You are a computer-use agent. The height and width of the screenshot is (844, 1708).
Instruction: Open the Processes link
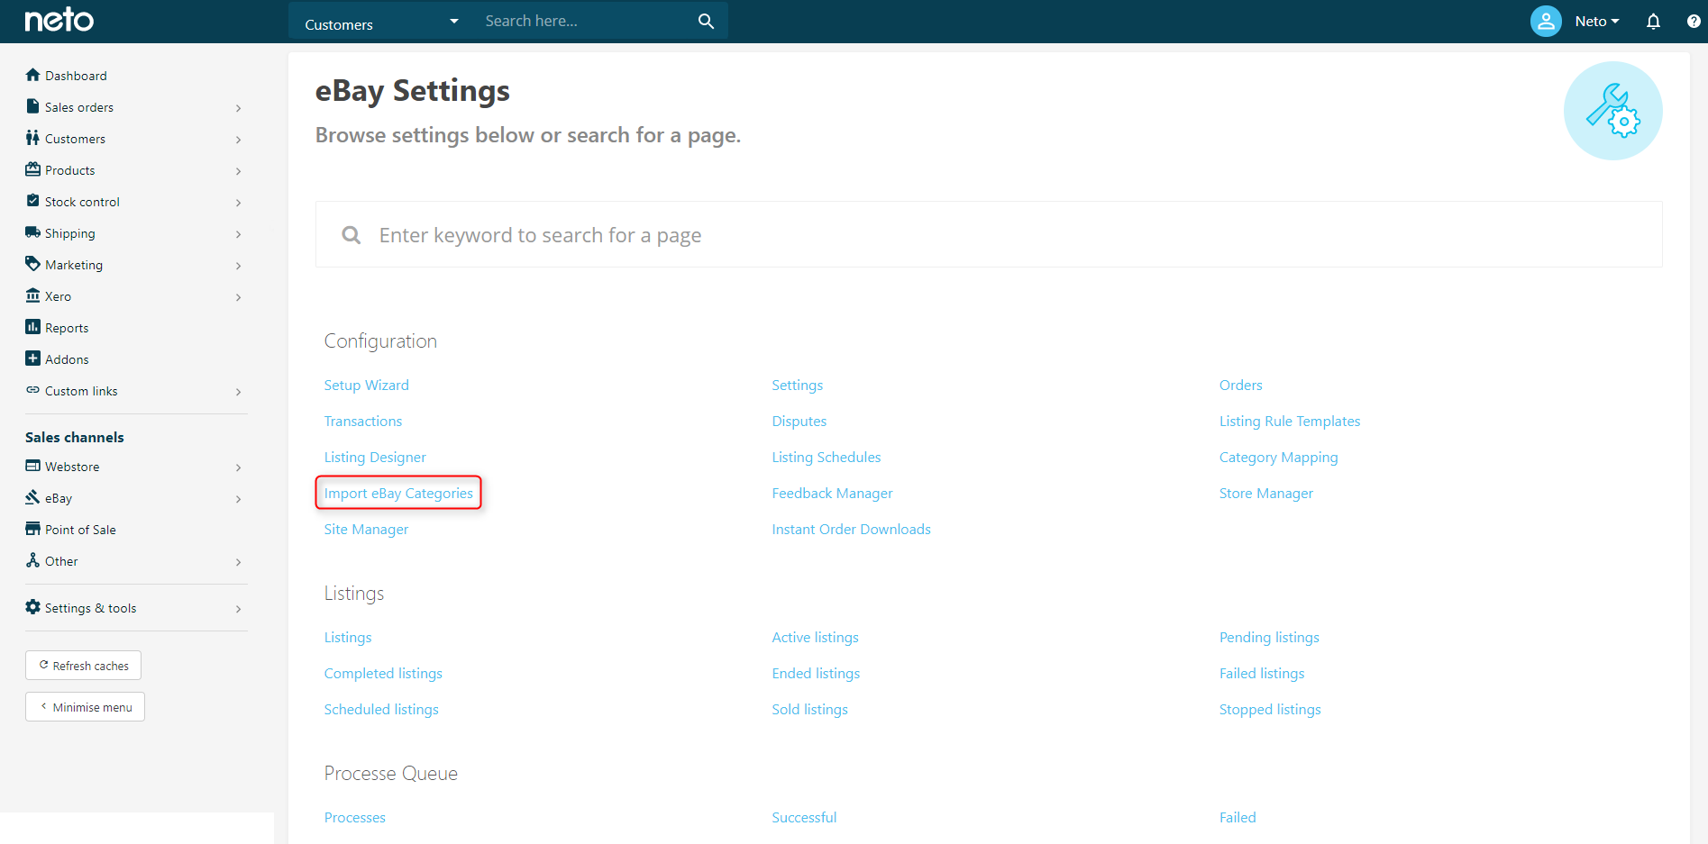(355, 817)
